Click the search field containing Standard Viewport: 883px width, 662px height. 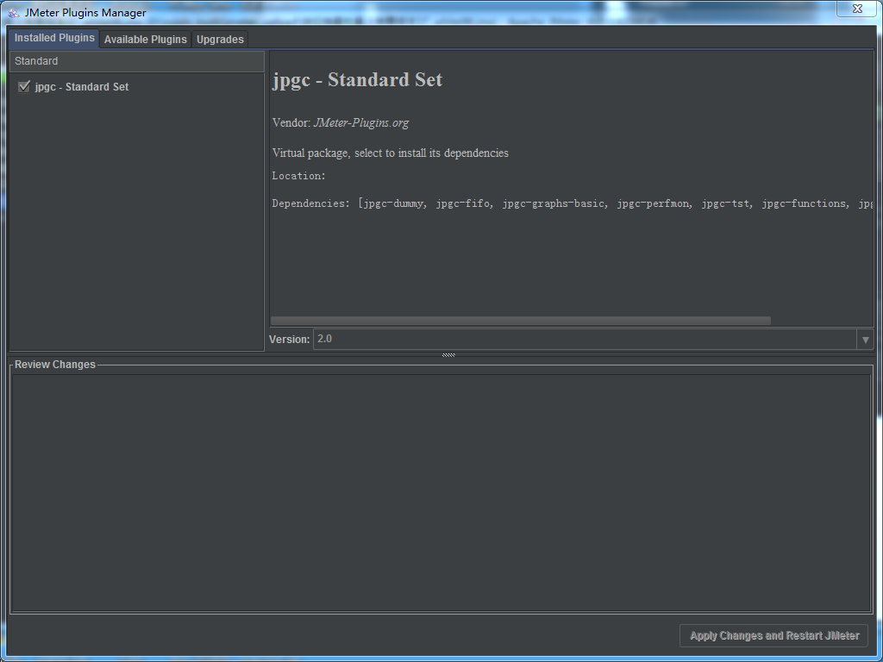(x=137, y=61)
